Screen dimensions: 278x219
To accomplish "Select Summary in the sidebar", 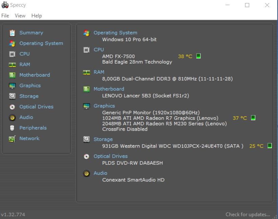I will click(x=31, y=33).
